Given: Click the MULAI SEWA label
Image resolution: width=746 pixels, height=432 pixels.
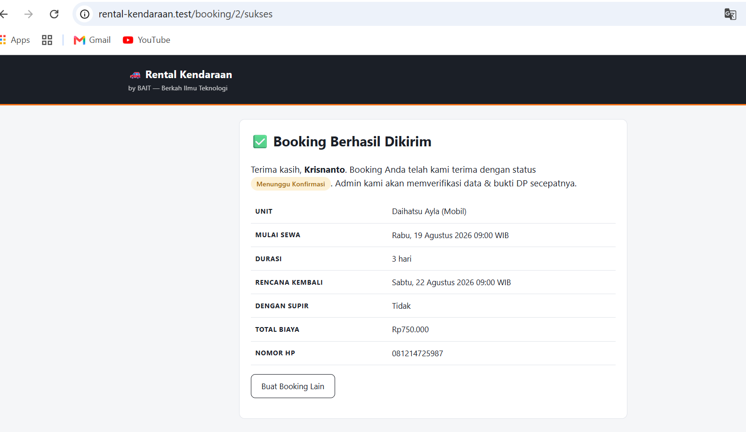Looking at the screenshot, I should click(x=278, y=235).
